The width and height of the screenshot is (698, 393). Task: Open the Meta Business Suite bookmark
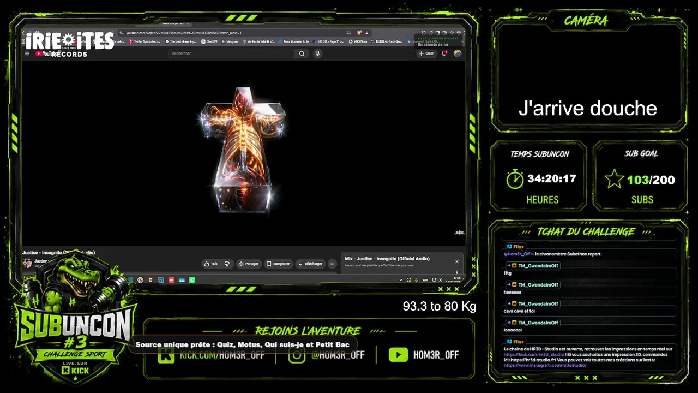[294, 41]
